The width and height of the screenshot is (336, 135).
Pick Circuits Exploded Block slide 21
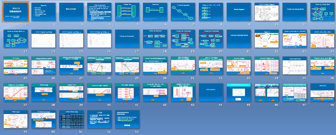click(239, 39)
